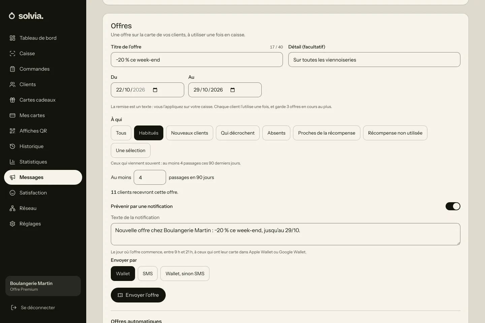Click the Au moins passages number field
The height and width of the screenshot is (323, 485).
point(150,177)
